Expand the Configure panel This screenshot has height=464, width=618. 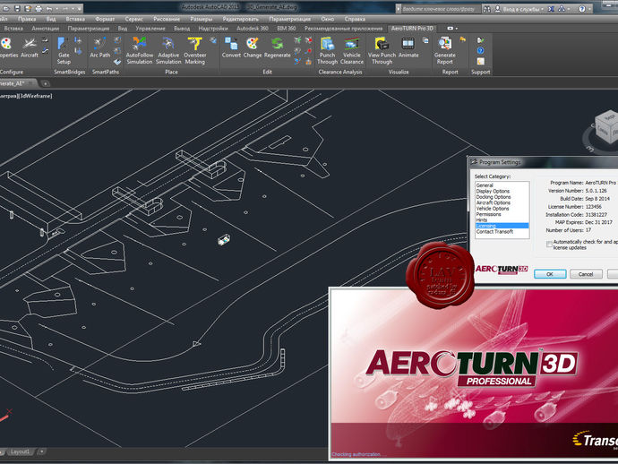point(13,72)
